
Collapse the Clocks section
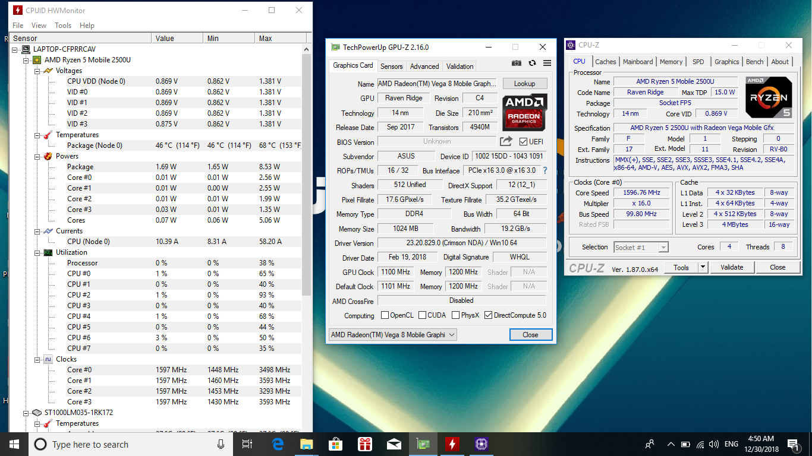tap(37, 359)
